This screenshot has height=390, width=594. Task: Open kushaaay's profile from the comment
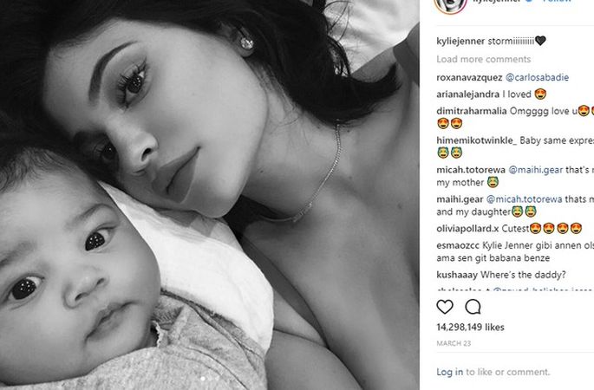tap(457, 275)
